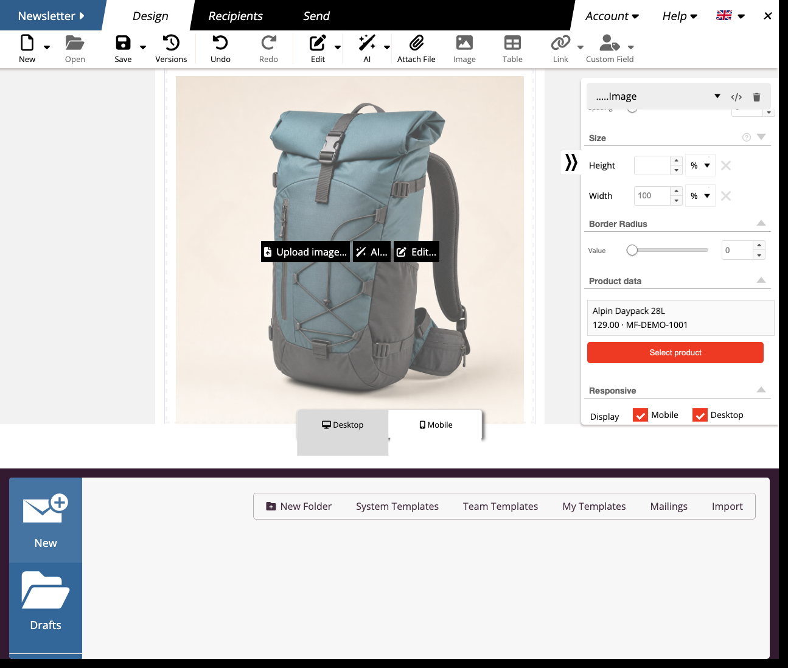Insert an Image from the toolbar
The height and width of the screenshot is (668, 788).
click(x=464, y=43)
